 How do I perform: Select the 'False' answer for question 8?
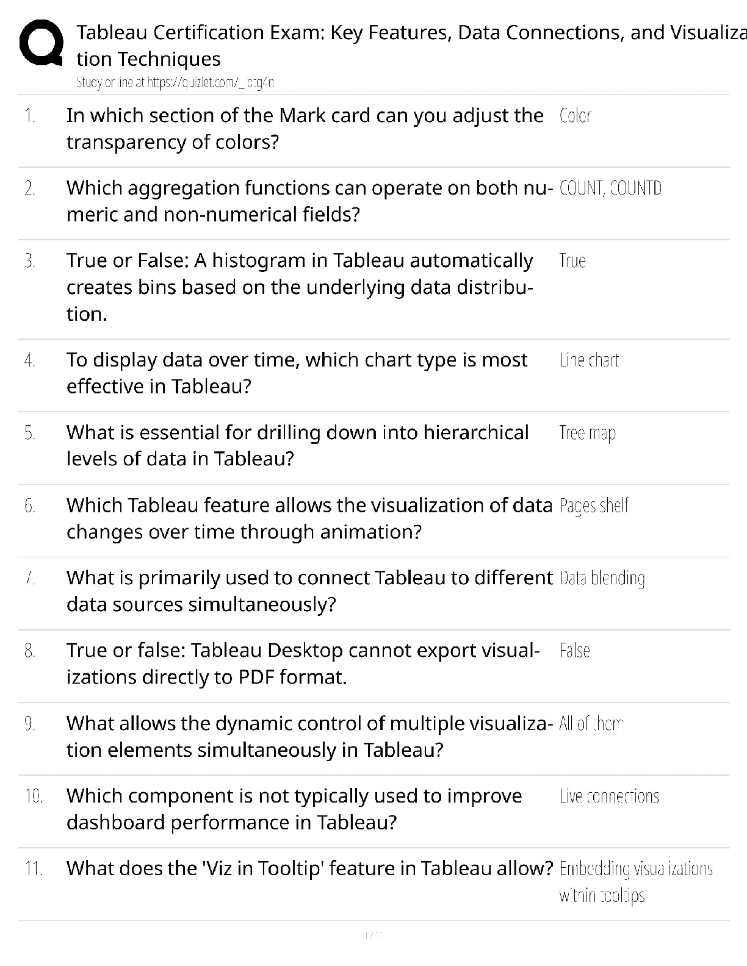click(x=574, y=651)
